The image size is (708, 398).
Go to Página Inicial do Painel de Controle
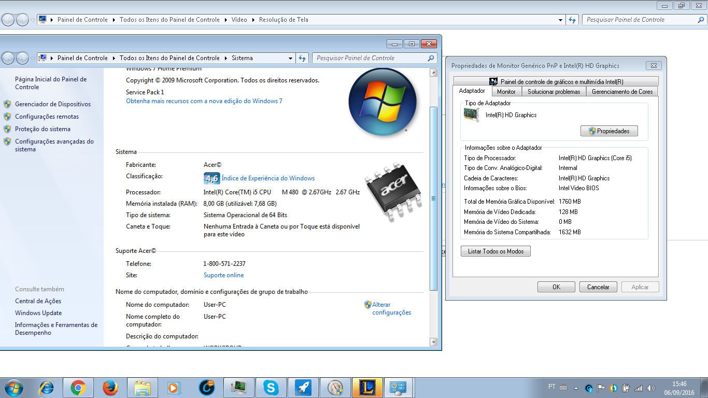click(51, 83)
